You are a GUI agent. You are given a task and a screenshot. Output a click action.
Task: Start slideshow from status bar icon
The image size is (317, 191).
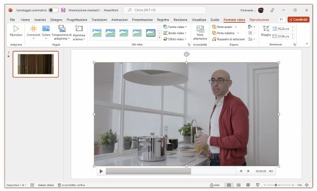click(x=258, y=185)
